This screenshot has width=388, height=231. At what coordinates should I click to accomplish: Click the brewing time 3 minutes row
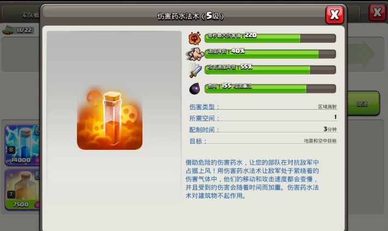[x=263, y=130]
